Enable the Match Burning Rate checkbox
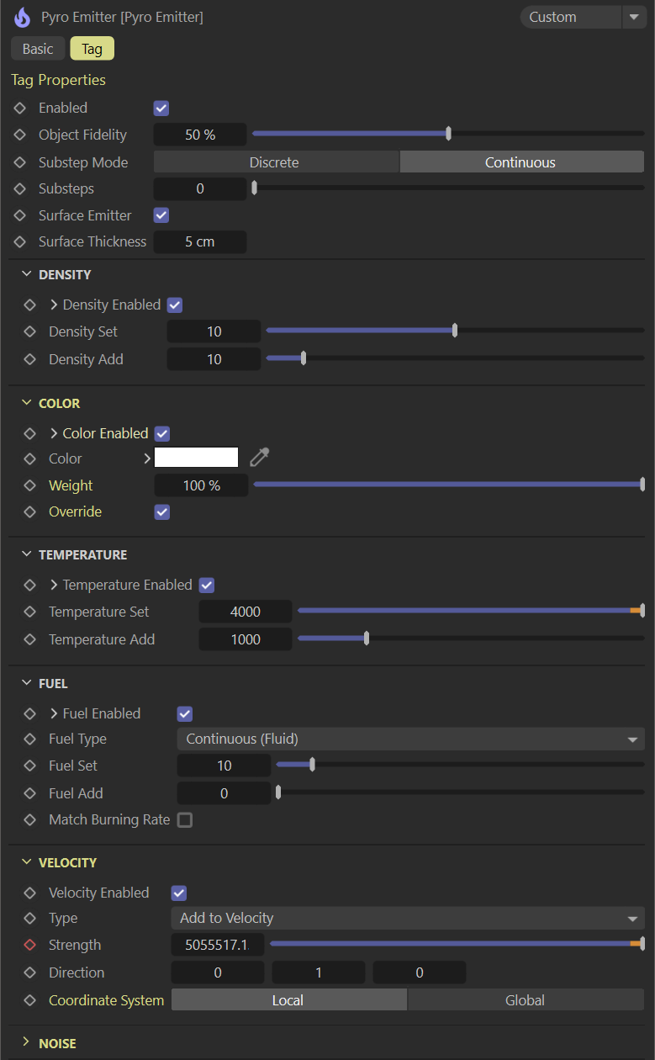 (185, 819)
